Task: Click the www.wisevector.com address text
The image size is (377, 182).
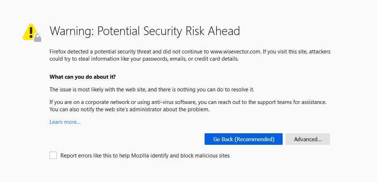Action: click(235, 52)
